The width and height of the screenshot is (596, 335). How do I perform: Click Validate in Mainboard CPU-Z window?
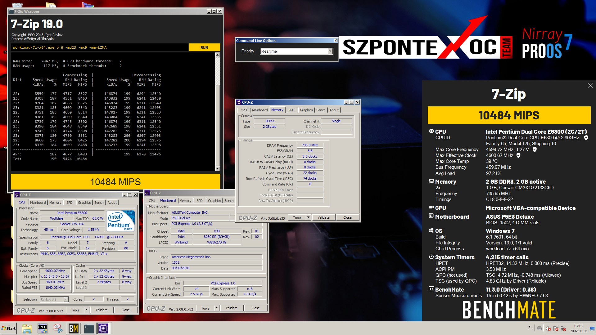click(232, 308)
